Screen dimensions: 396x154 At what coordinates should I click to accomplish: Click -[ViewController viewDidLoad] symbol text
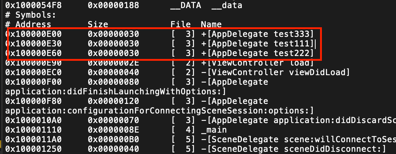(x=275, y=73)
